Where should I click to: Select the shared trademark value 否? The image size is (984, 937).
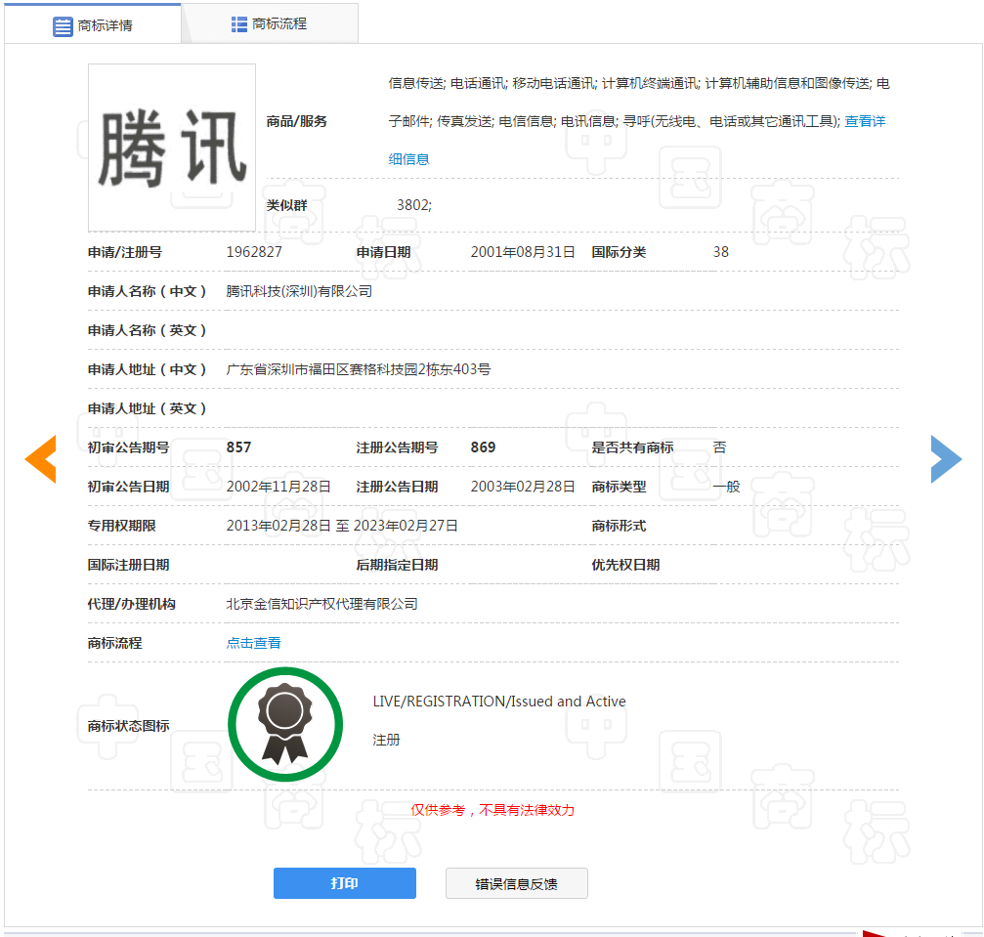[x=720, y=447]
